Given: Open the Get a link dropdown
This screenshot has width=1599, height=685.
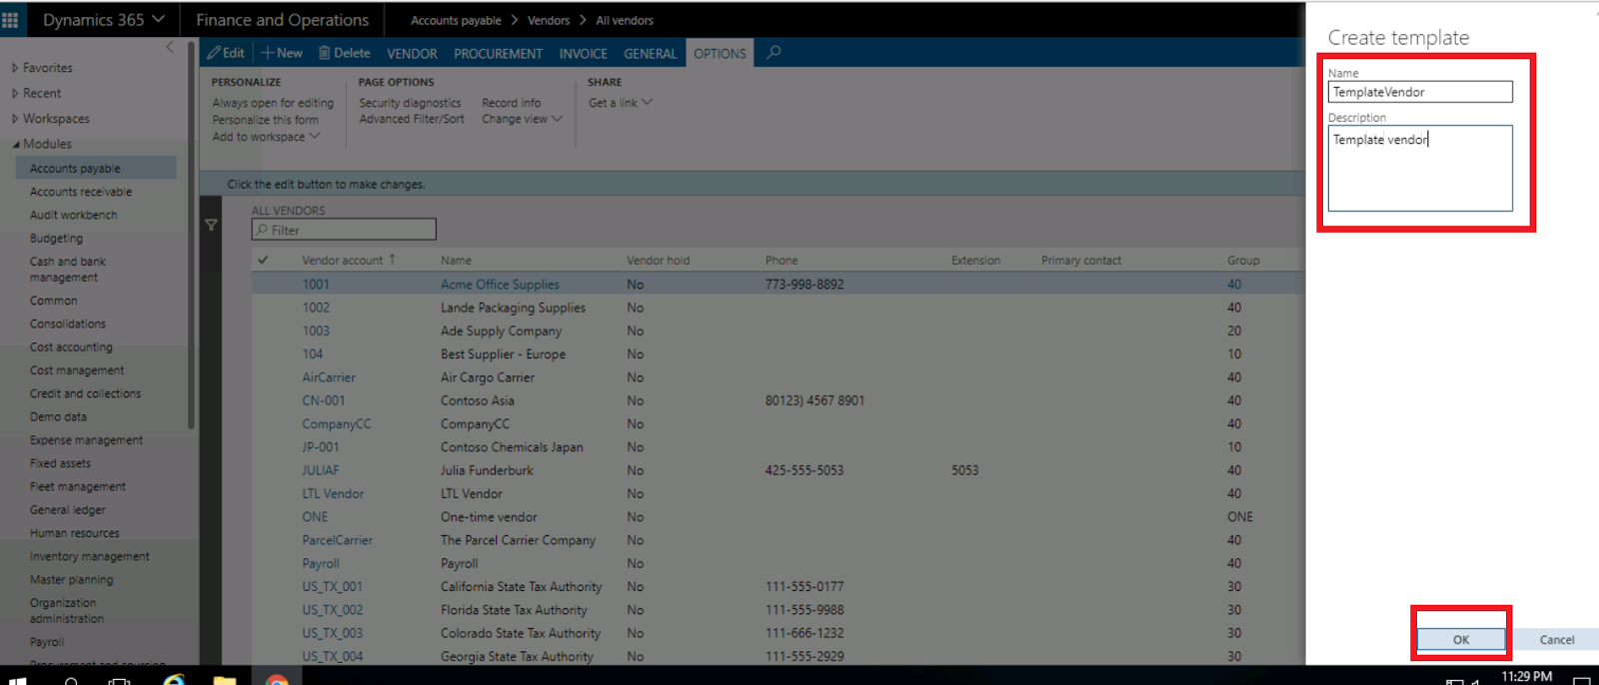Looking at the screenshot, I should point(620,103).
